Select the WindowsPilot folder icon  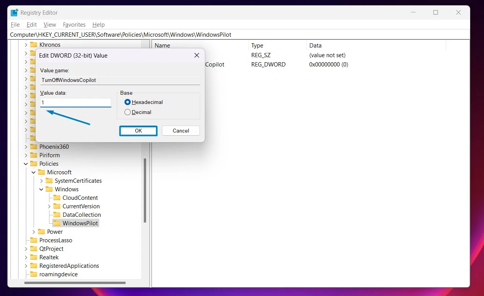coord(57,223)
